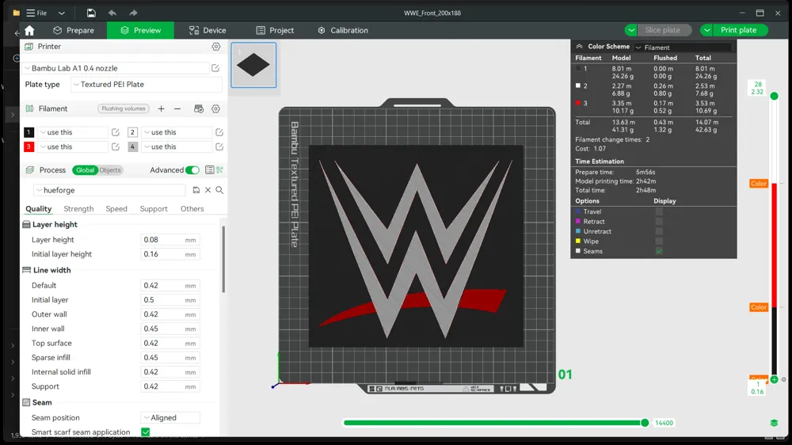Switch to the Project tab
792x445 pixels.
275,30
